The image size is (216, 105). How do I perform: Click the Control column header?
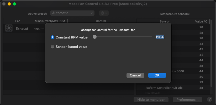point(101,21)
